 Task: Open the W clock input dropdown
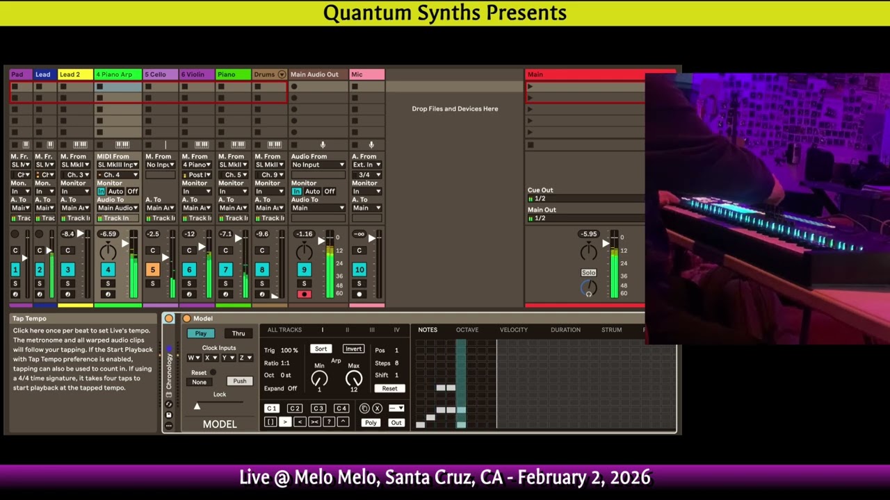point(194,358)
